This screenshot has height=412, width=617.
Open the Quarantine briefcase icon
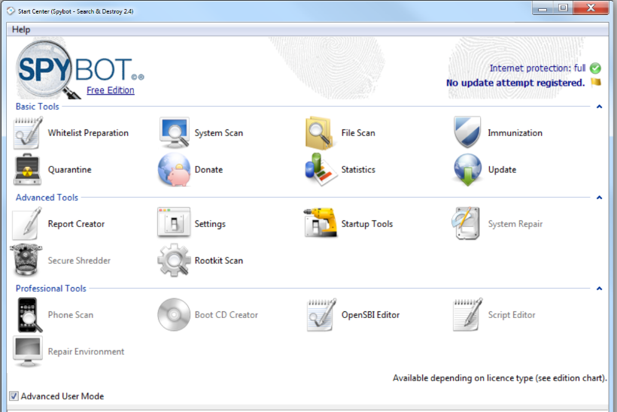tap(27, 169)
